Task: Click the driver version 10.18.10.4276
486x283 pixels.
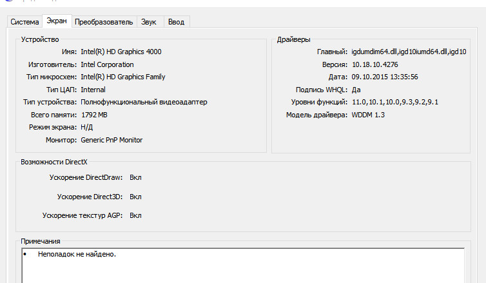Action: click(375, 64)
